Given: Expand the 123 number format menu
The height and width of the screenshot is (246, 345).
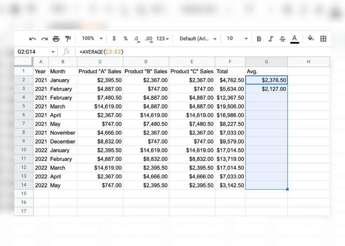Looking at the screenshot, I should (x=163, y=39).
